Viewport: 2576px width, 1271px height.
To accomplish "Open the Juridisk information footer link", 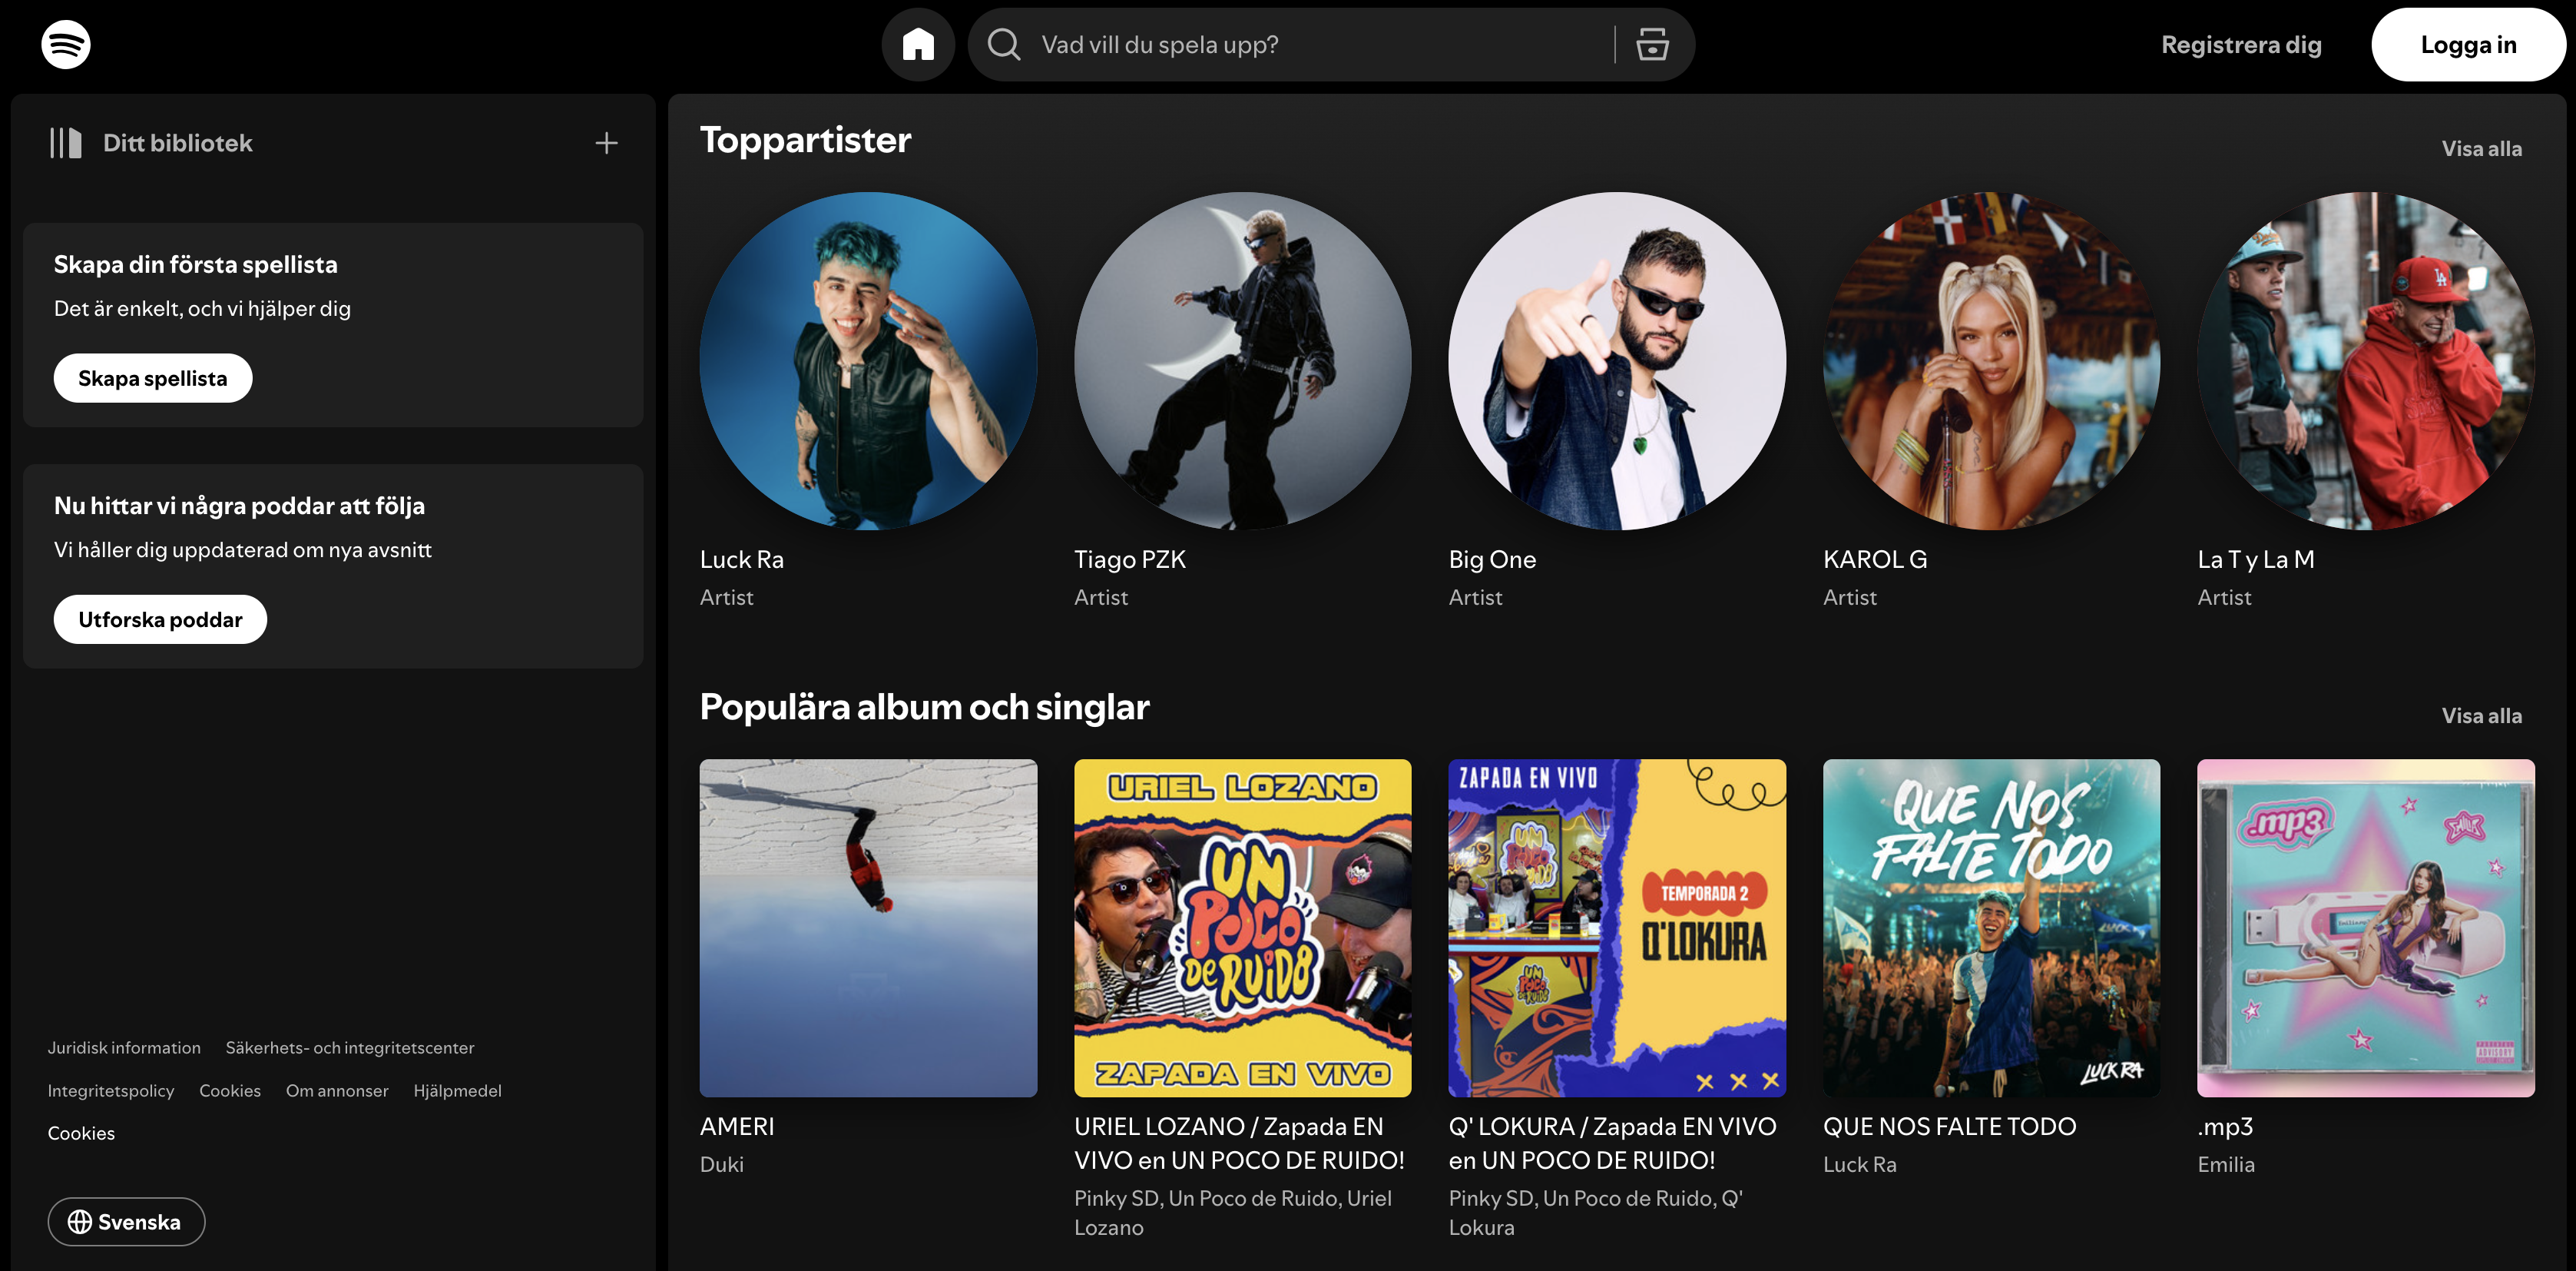I will coord(124,1048).
